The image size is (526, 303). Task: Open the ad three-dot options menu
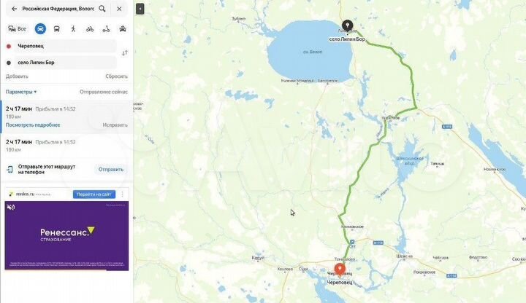click(123, 194)
